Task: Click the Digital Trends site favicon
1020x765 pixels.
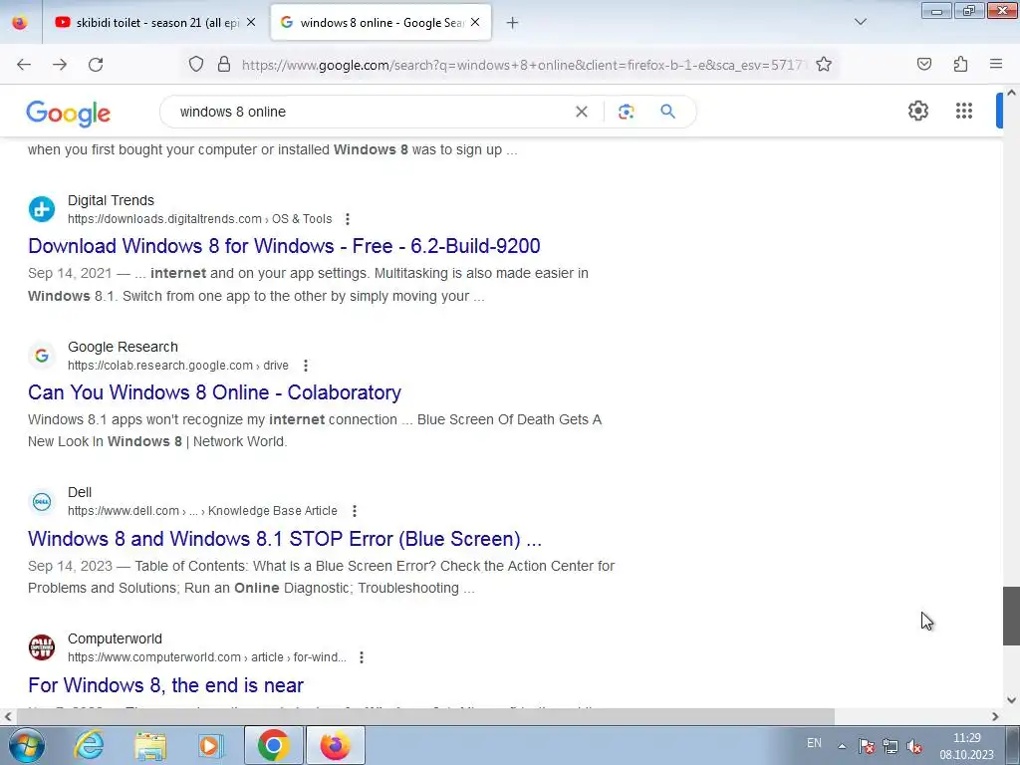Action: [x=42, y=209]
